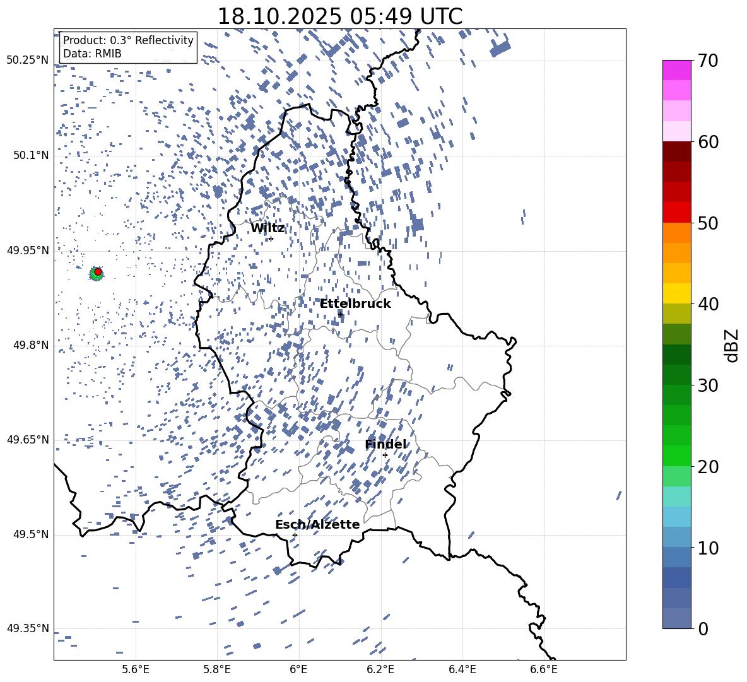Click the light blue 15 dBZ colorbar swatch
Screen dimensions: 747x682
tap(676, 516)
